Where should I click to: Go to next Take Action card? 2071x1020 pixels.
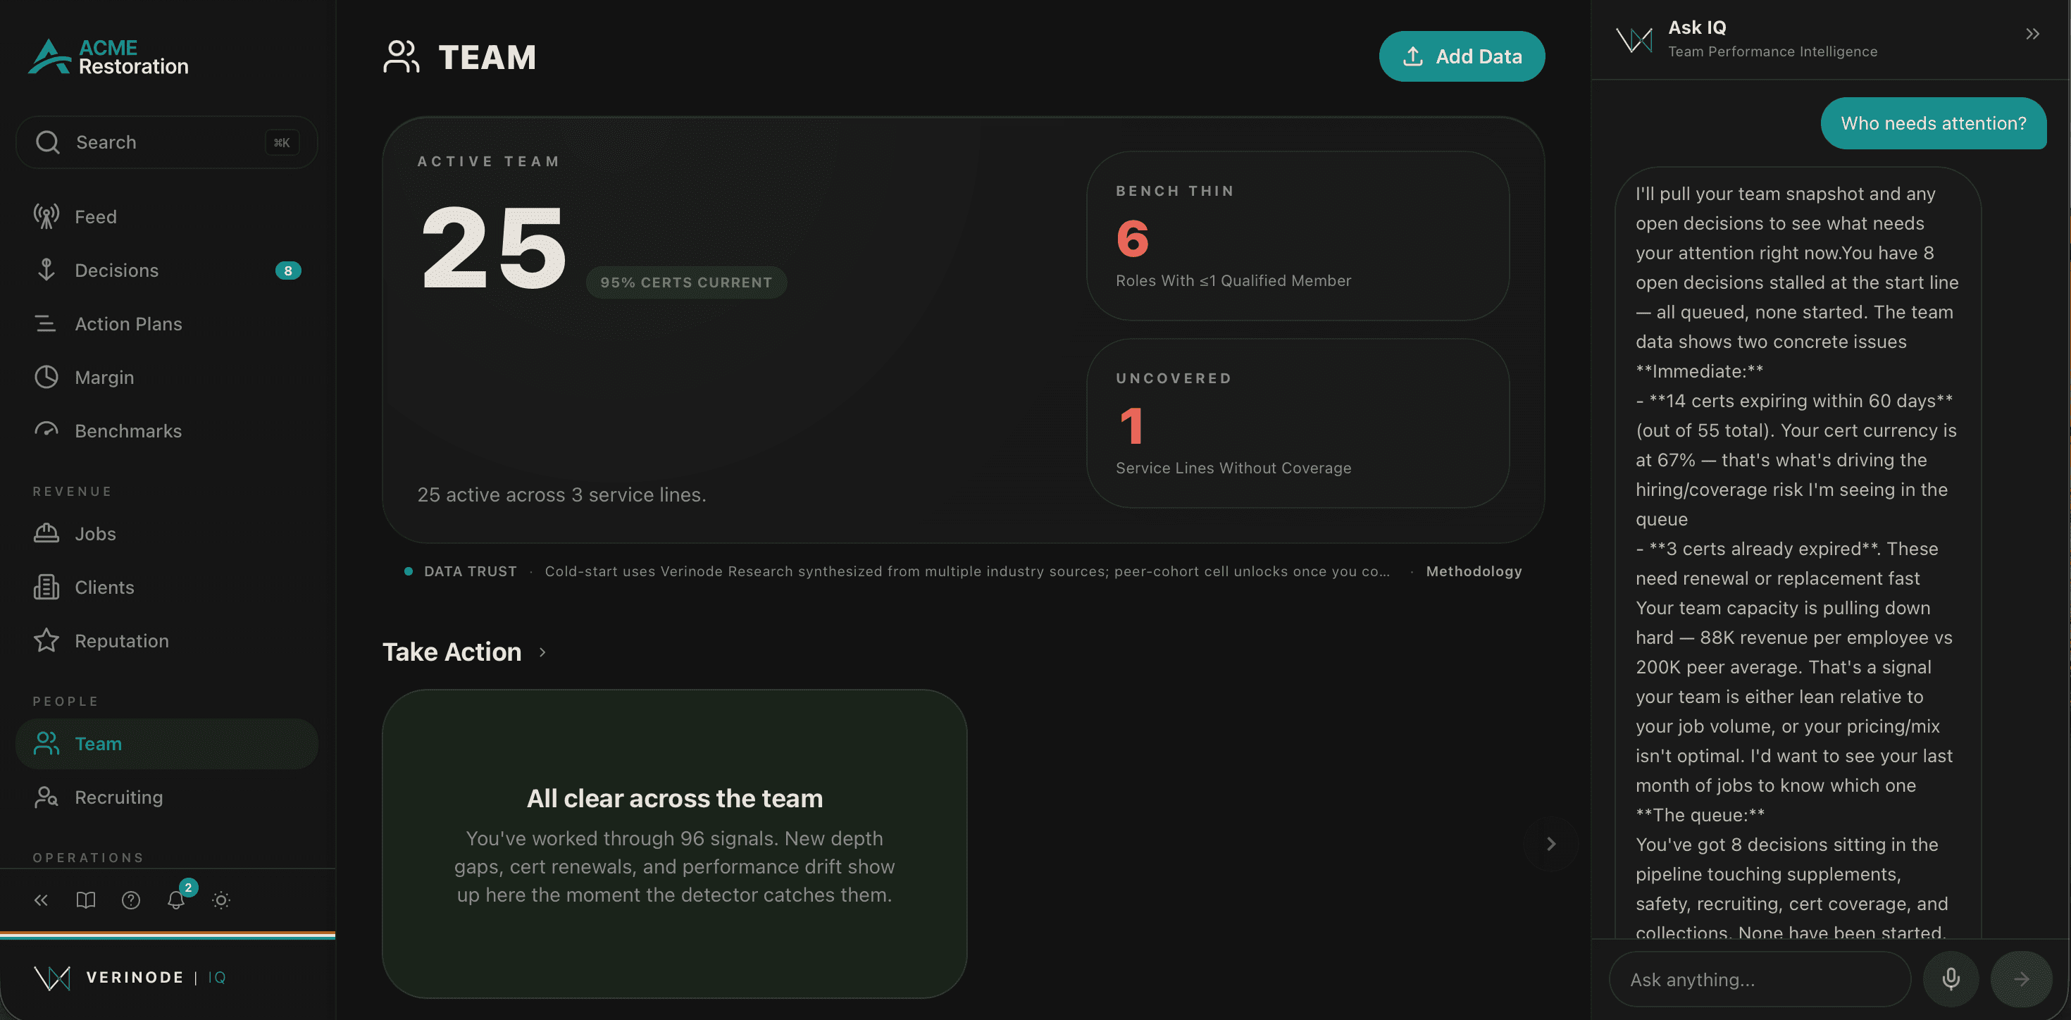point(1551,843)
